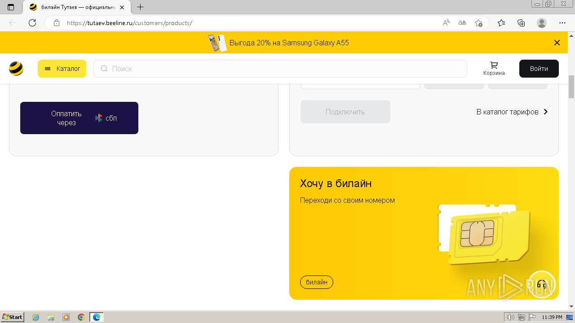Open a new browser tab

point(140,7)
